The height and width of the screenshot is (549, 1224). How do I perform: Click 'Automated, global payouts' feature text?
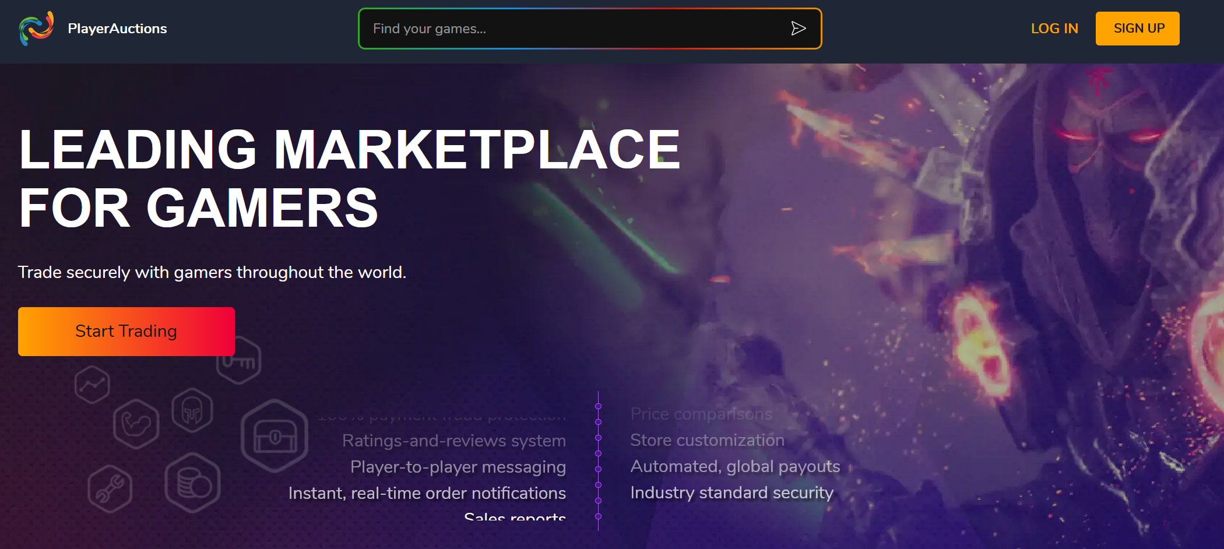(x=735, y=466)
